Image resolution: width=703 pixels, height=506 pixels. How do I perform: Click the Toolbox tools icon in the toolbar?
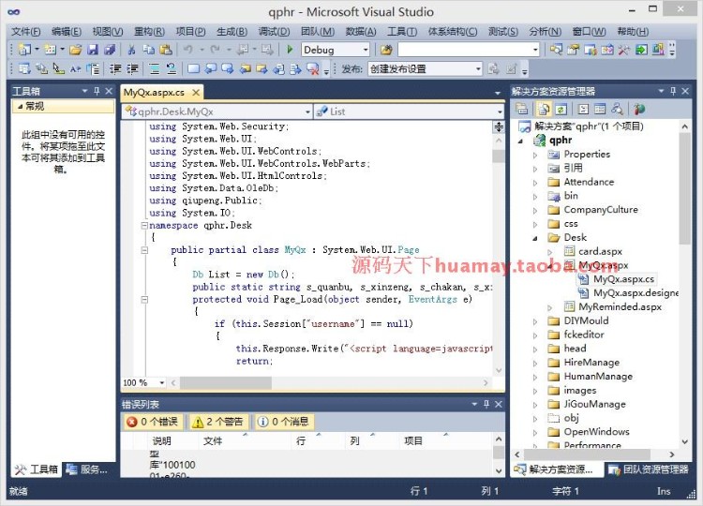623,50
